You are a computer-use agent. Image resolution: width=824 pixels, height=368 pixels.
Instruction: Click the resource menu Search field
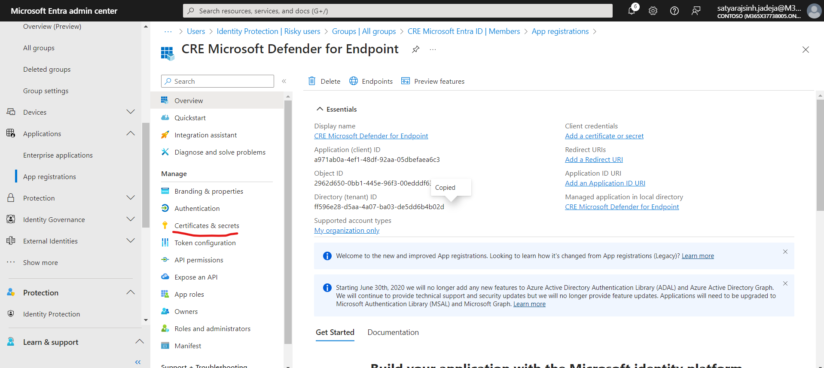pyautogui.click(x=217, y=81)
